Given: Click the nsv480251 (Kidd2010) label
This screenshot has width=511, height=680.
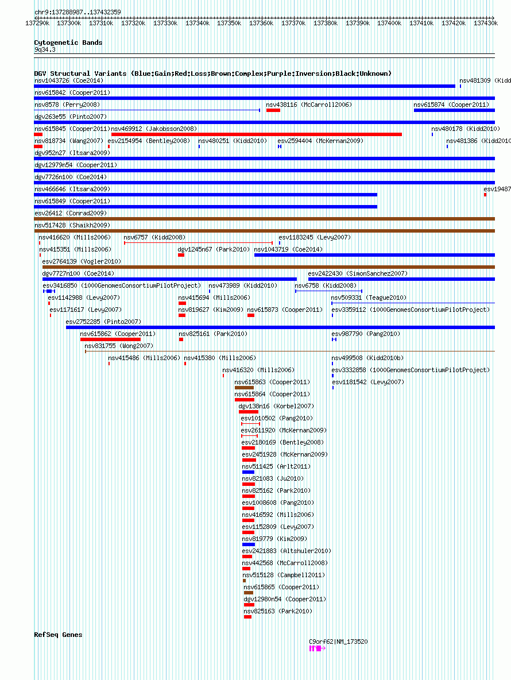Looking at the screenshot, I should [233, 141].
